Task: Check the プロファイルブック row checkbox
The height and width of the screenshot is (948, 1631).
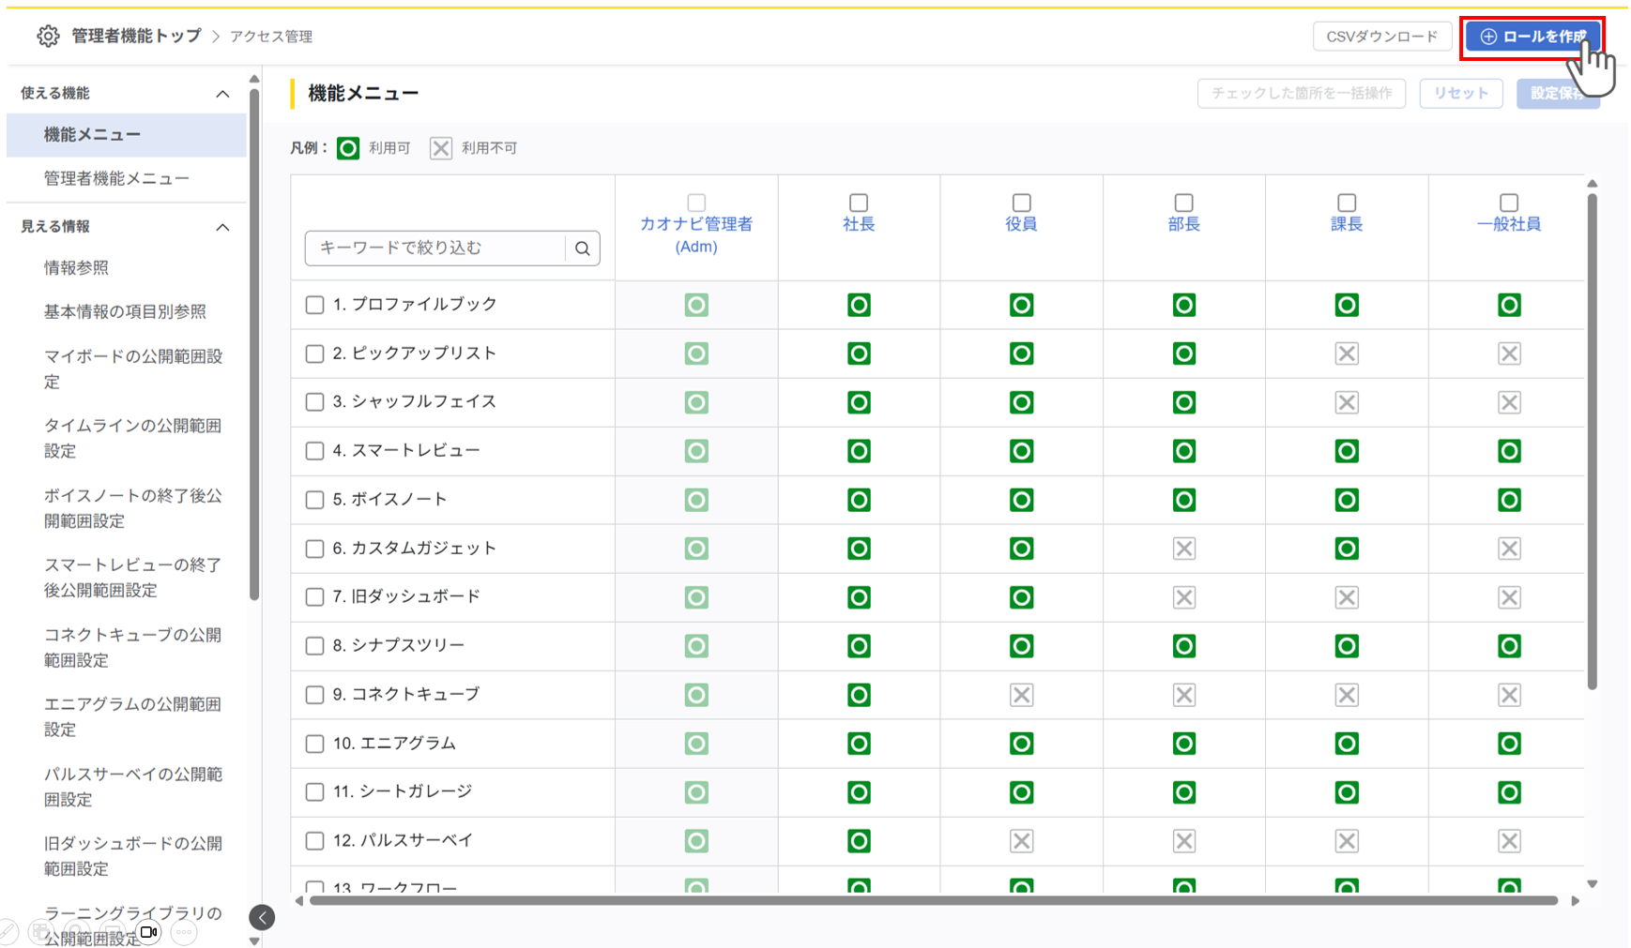Action: click(314, 305)
